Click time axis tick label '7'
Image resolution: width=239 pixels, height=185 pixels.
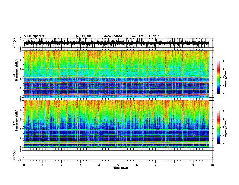pos(156,165)
